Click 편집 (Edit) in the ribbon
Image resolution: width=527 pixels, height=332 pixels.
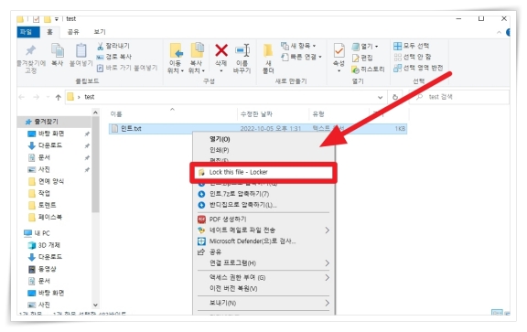coord(362,58)
